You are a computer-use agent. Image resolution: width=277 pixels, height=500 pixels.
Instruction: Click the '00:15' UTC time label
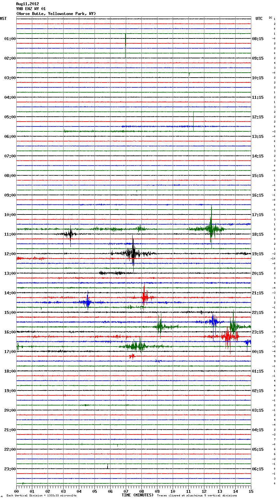point(258,352)
